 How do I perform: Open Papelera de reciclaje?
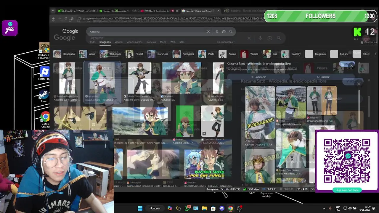266,194
